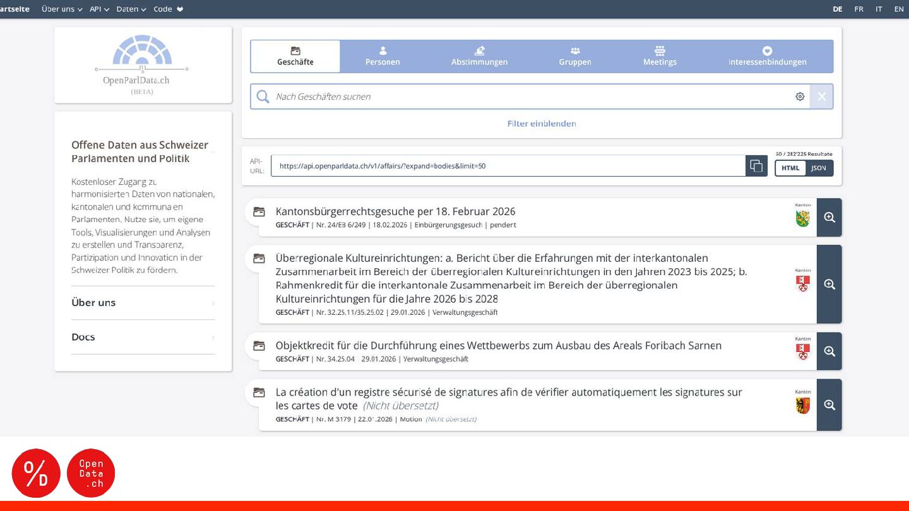
Task: Open details of Überregionale Kultureinrichtungen with magnifier button
Action: (829, 284)
